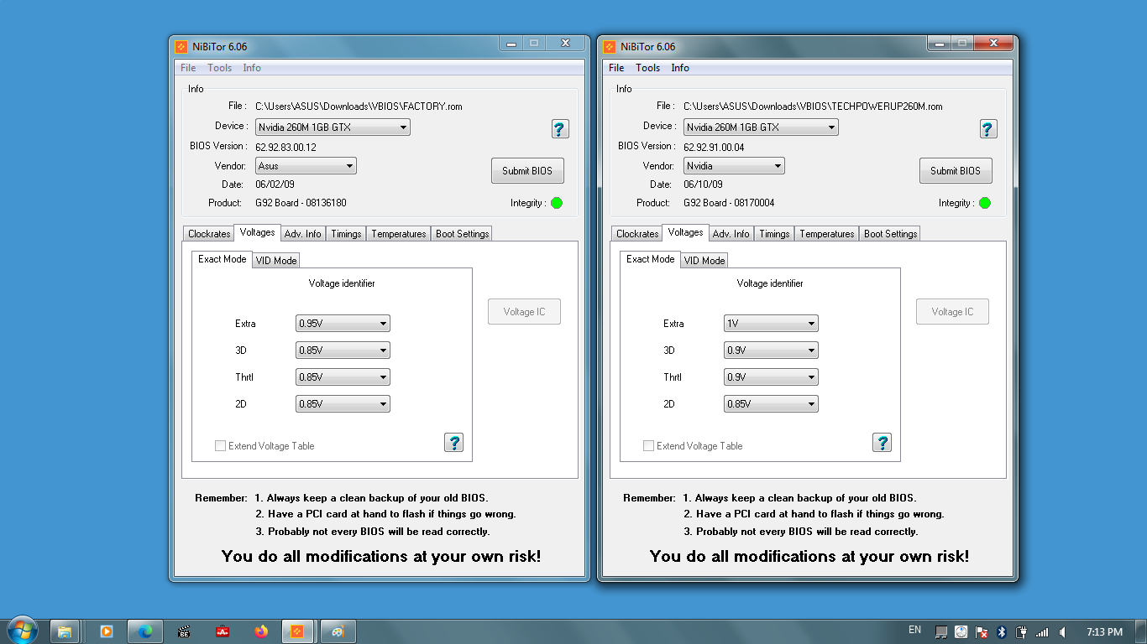The height and width of the screenshot is (644, 1147).
Task: Click the disc tray icon in system tray
Action: [961, 631]
